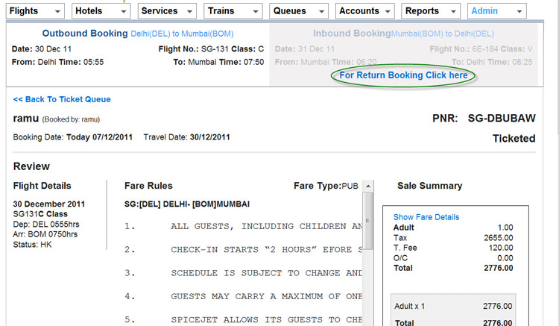This screenshot has height=326, width=559.
Task: Click the Hotels menu arrow icon
Action: [122, 12]
